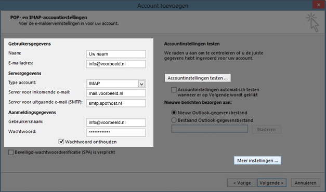Cancel with the Annuleren button
Viewport: 326px width, 192px height.
pyautogui.click(x=305, y=183)
